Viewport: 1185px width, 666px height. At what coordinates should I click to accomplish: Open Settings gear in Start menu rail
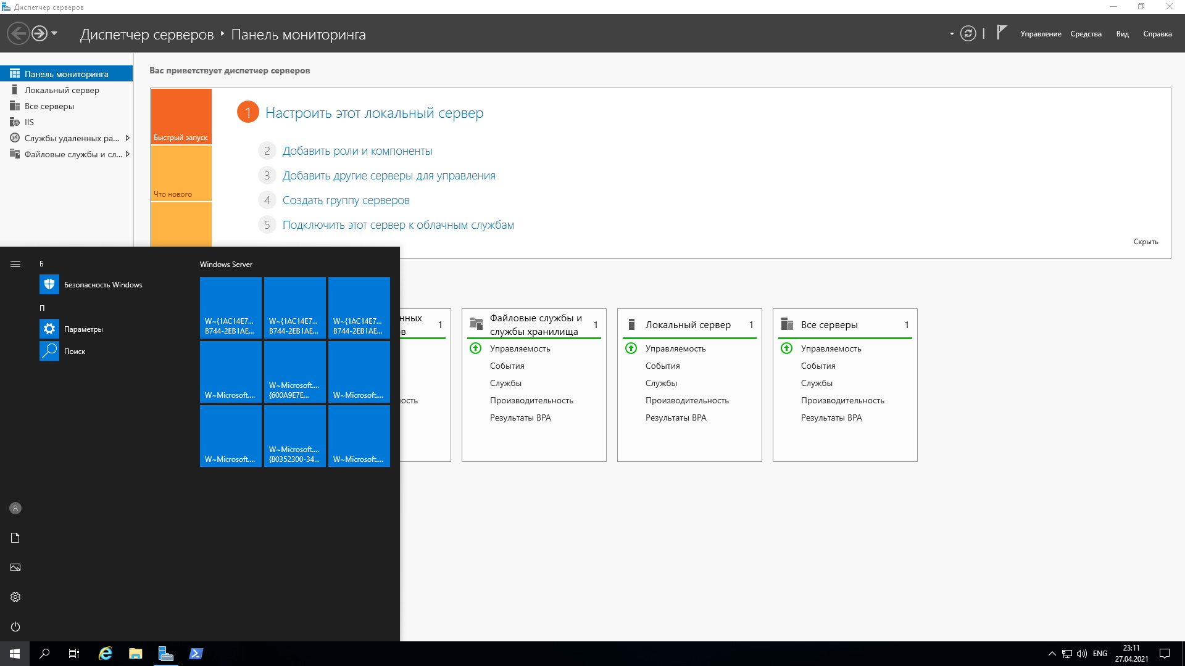pyautogui.click(x=15, y=597)
